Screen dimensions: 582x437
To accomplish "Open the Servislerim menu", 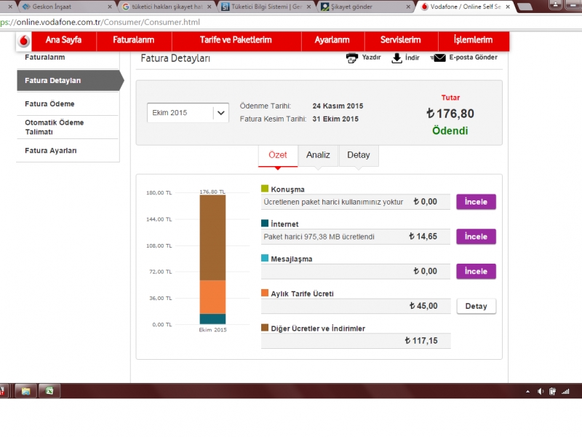I will [x=401, y=40].
